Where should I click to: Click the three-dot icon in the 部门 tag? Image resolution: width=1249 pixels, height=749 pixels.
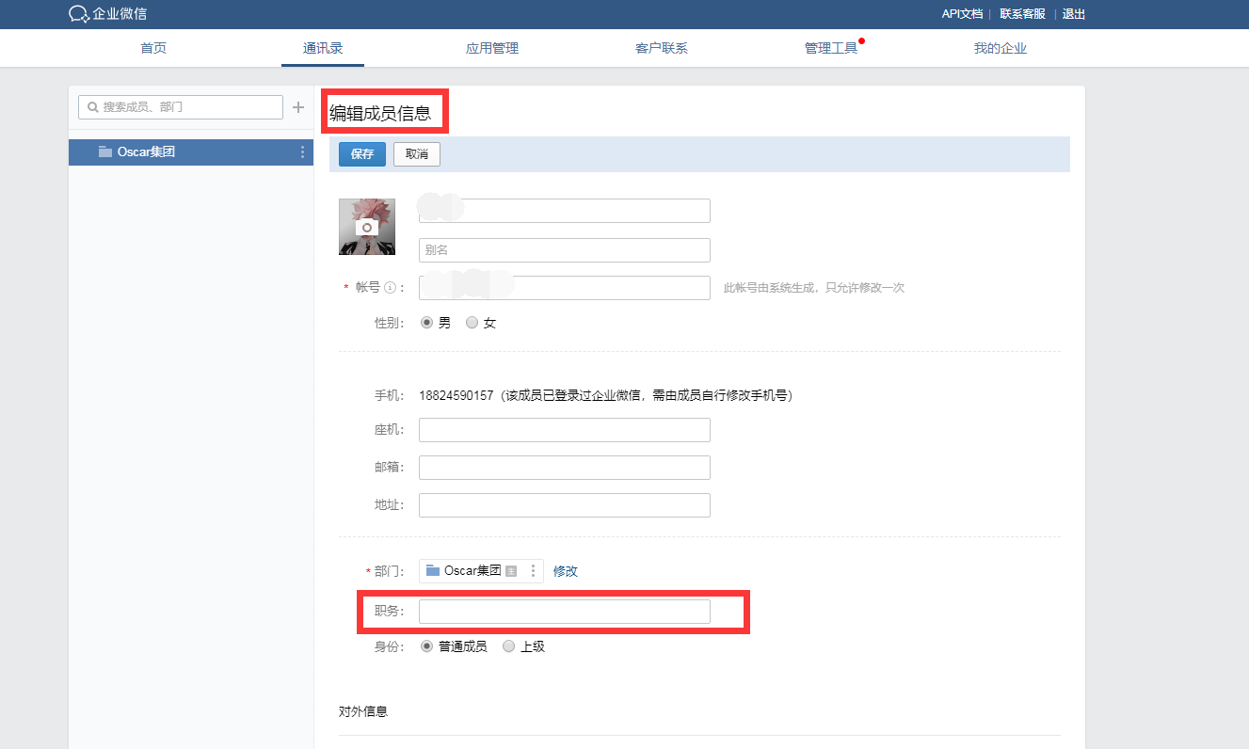coord(533,570)
